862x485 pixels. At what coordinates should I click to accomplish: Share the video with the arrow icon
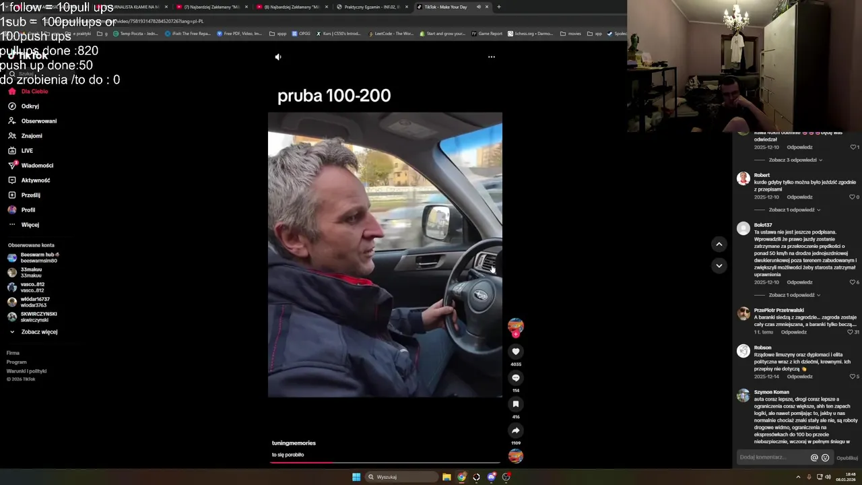(x=516, y=430)
